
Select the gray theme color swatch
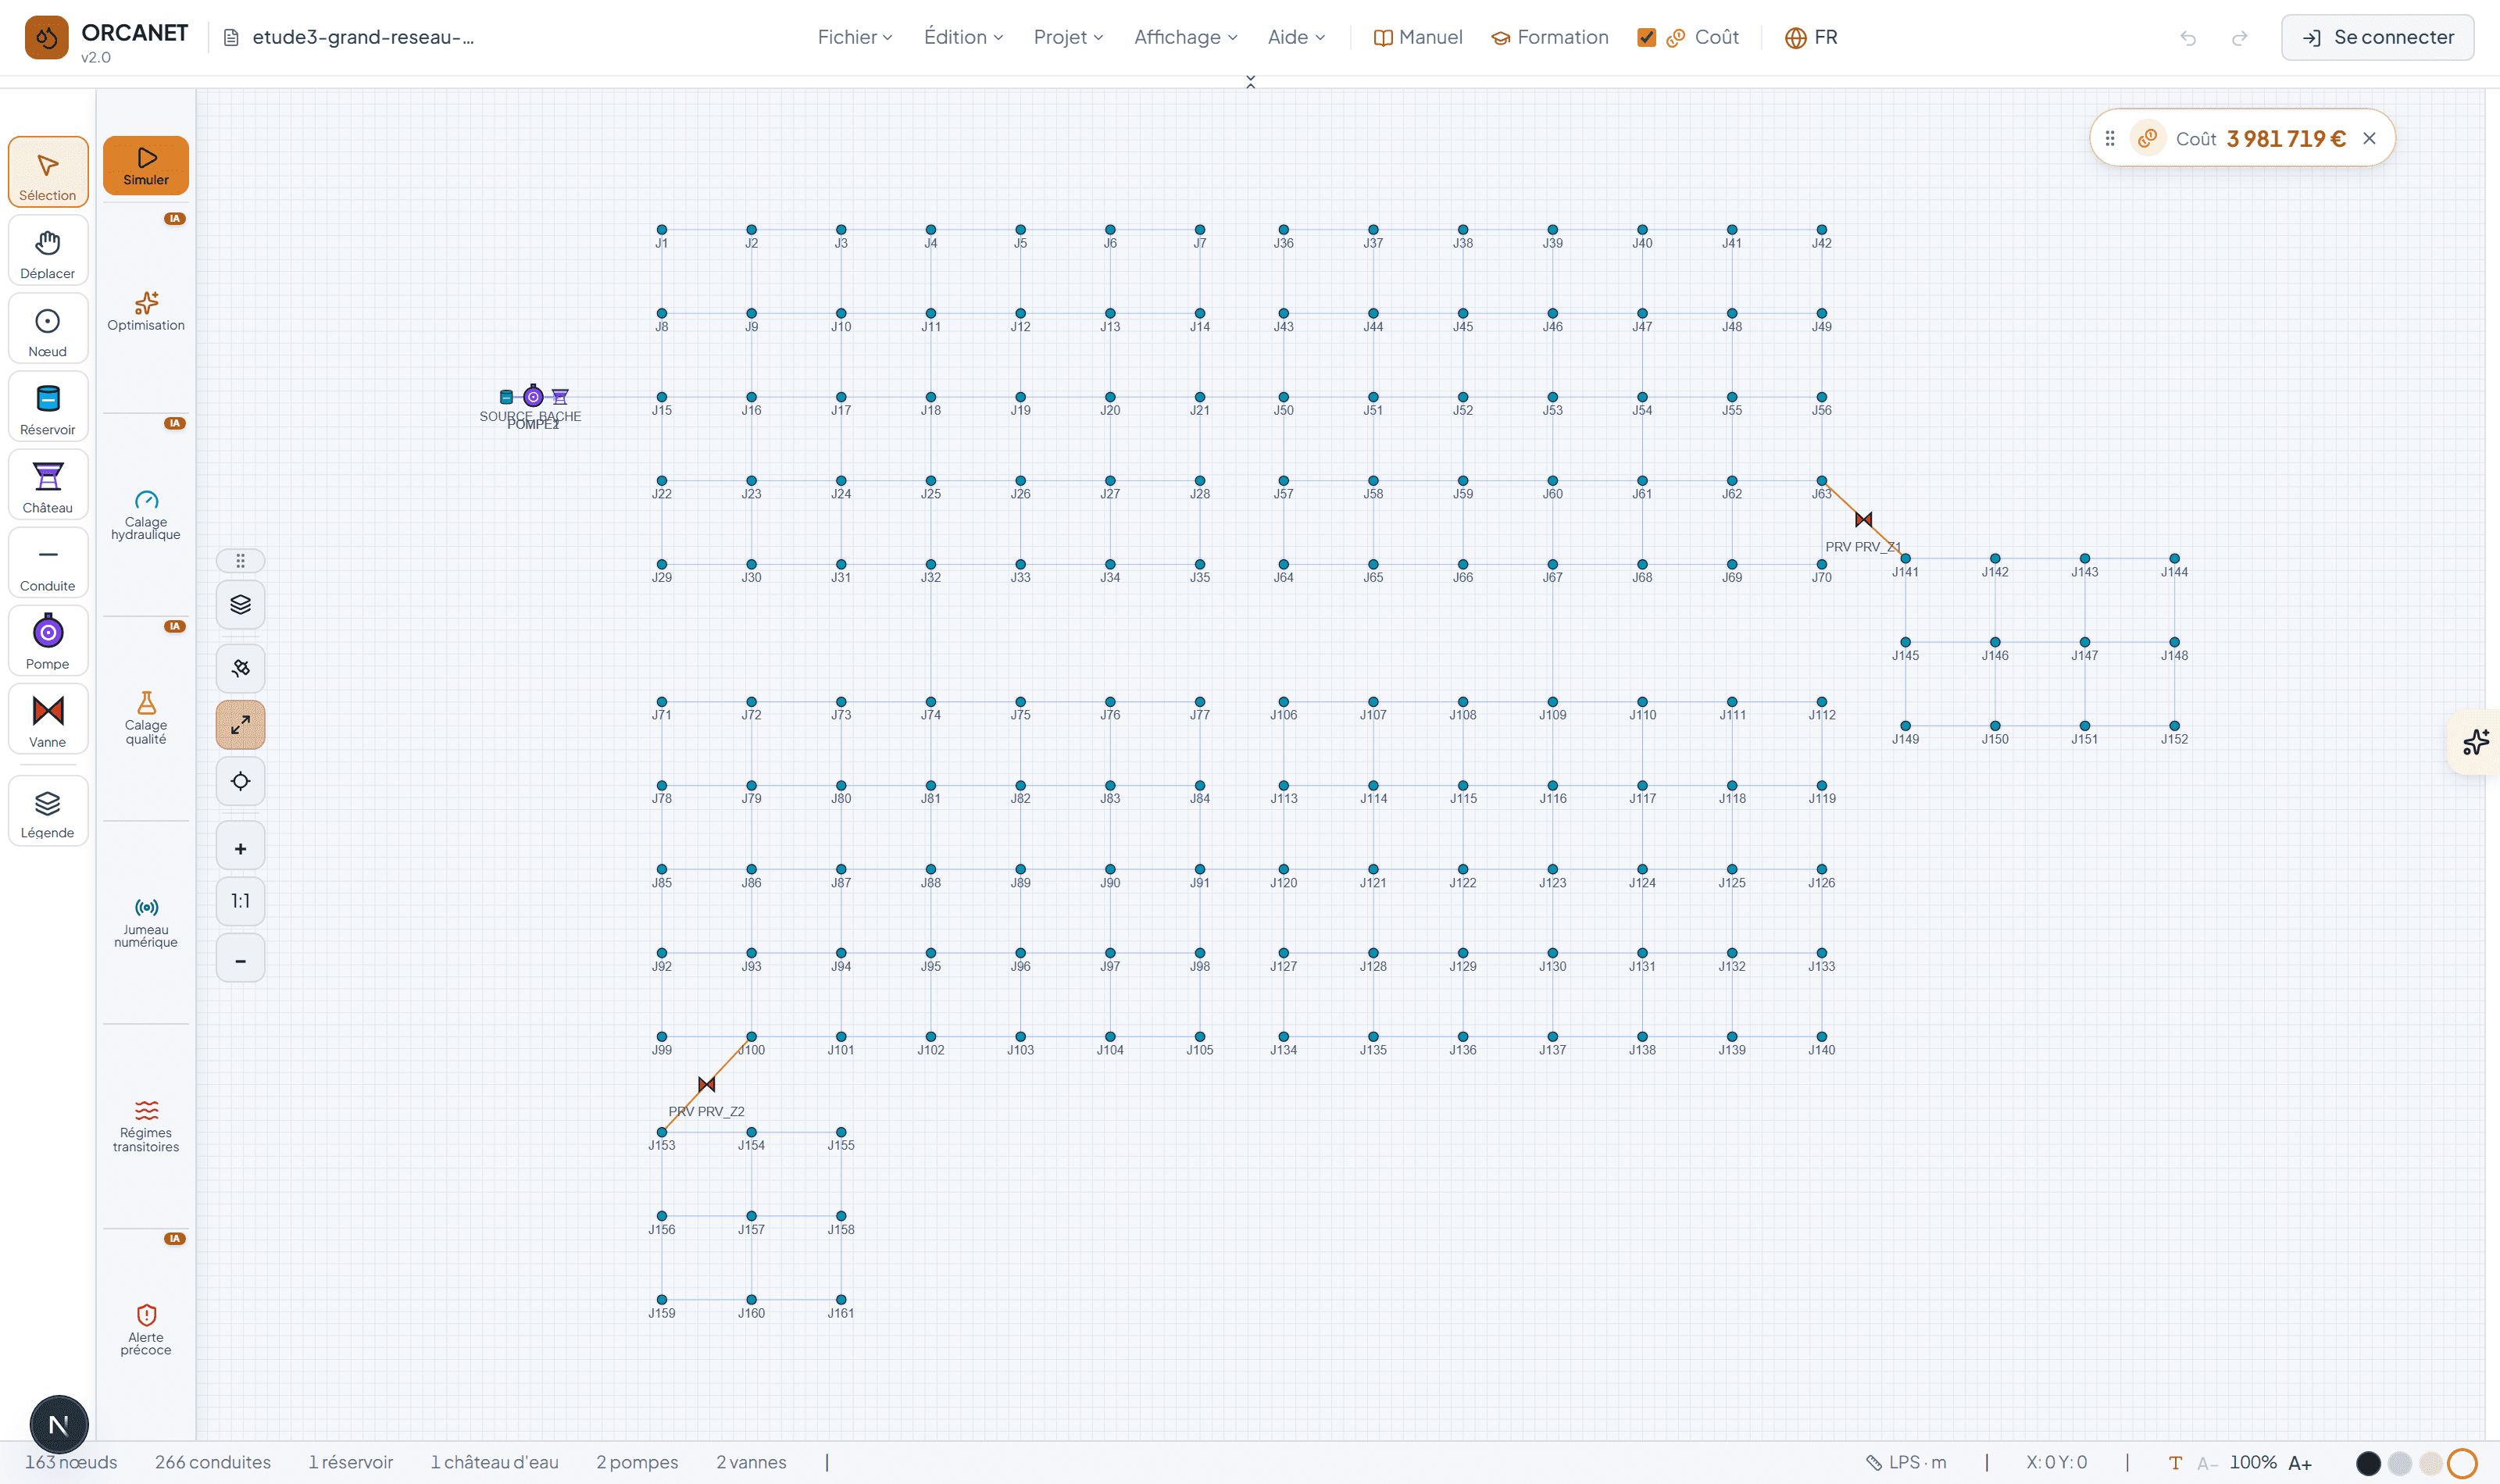point(2399,1463)
